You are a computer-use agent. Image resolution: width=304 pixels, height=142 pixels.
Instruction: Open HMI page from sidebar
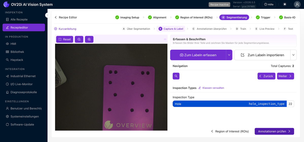click(x=13, y=44)
